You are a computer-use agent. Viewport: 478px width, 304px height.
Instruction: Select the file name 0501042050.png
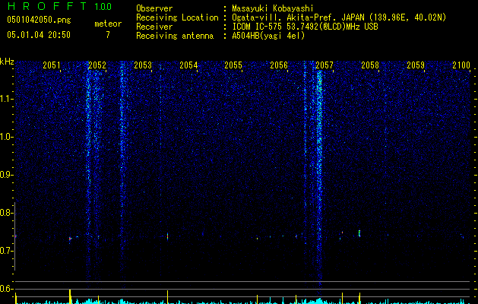click(39, 20)
